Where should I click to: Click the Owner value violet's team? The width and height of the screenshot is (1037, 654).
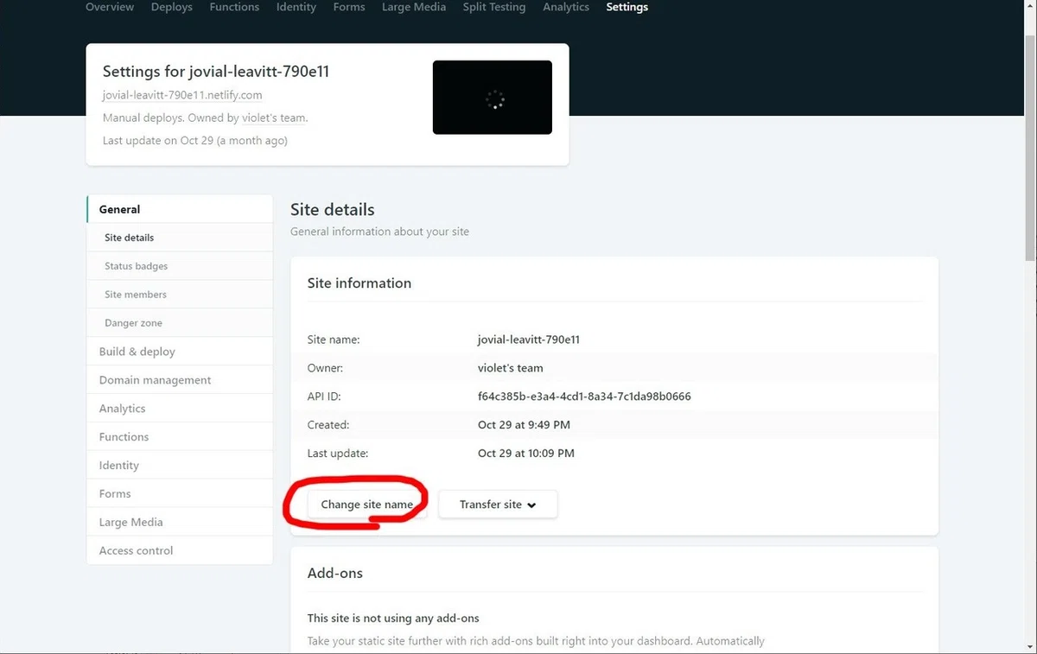point(511,368)
